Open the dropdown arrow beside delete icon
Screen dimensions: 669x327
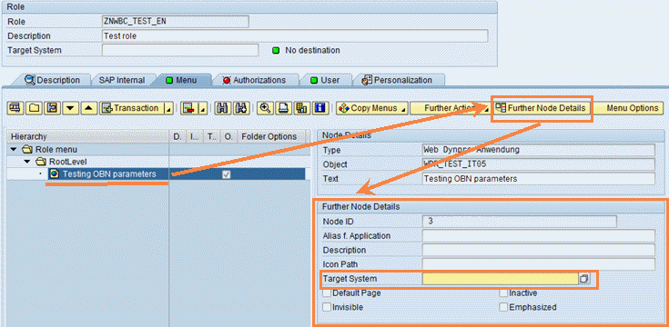203,108
